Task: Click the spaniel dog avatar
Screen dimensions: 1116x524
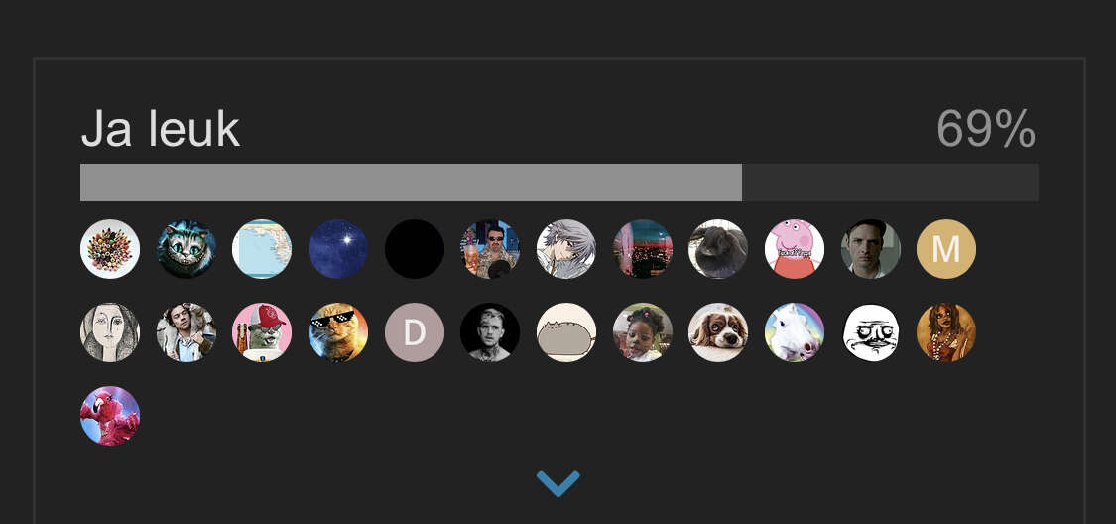Action: tap(718, 332)
